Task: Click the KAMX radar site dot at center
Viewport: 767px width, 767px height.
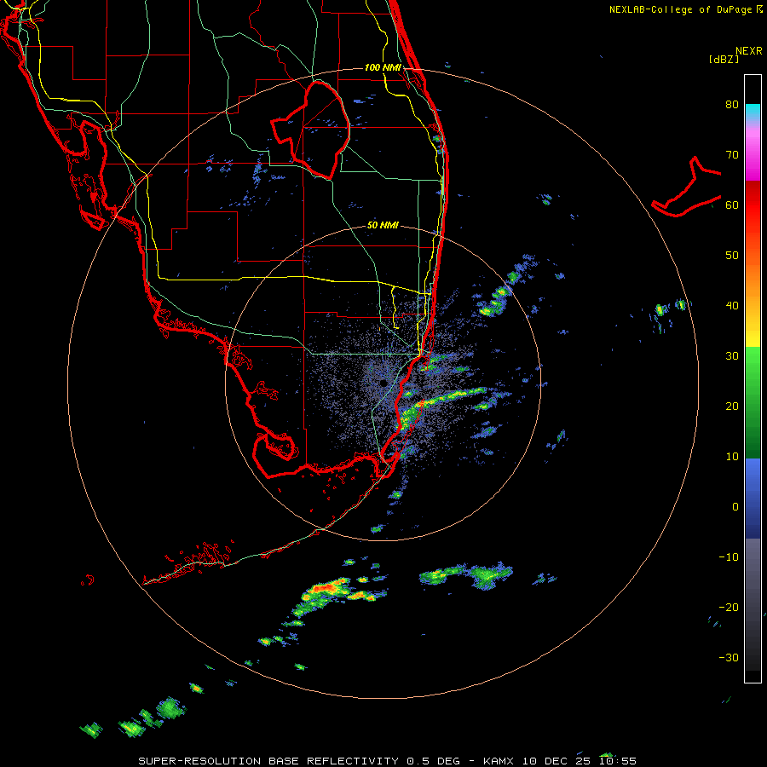Action: coord(383,383)
